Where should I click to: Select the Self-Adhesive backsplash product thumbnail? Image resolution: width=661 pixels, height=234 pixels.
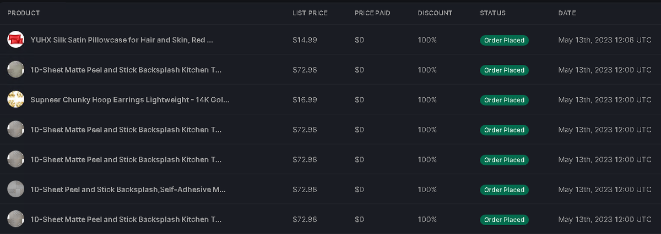(15, 190)
